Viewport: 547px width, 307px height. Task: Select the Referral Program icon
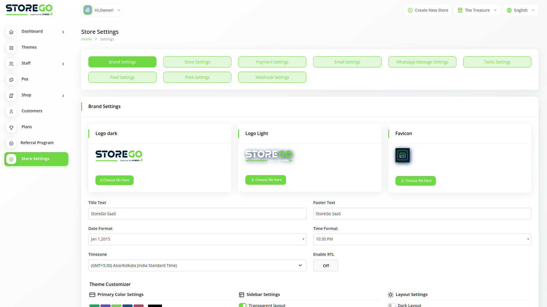point(11,144)
